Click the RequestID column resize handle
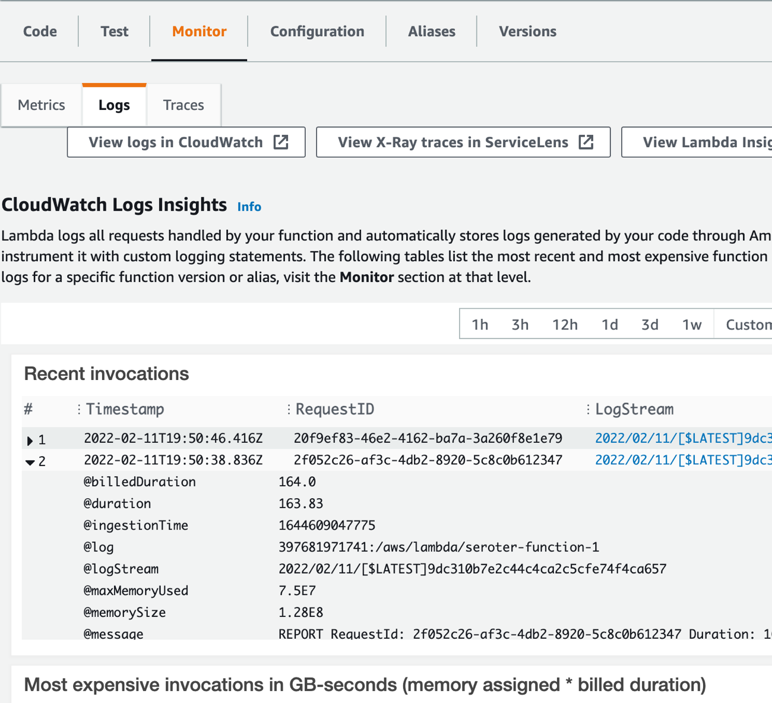 pyautogui.click(x=289, y=409)
